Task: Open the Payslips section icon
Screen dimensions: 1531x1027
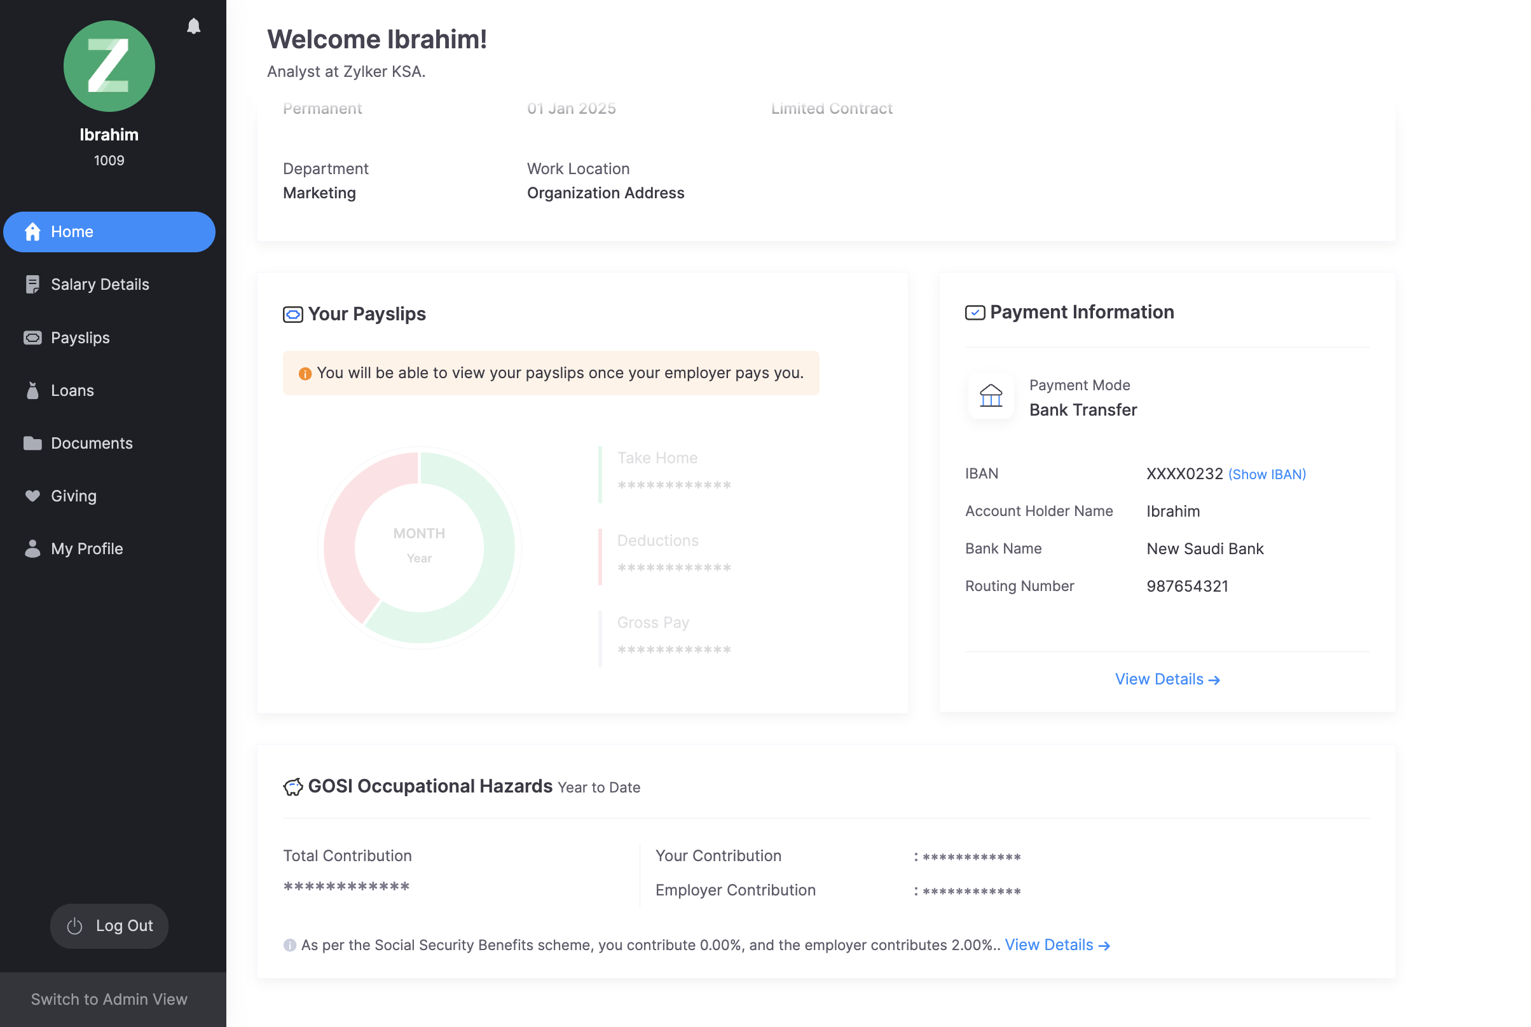Action: 32,338
